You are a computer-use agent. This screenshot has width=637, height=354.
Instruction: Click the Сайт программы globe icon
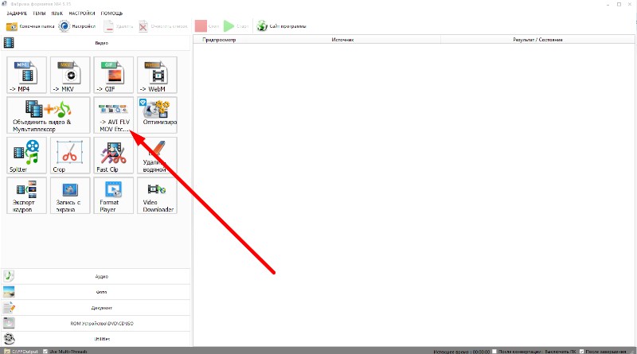(x=262, y=26)
